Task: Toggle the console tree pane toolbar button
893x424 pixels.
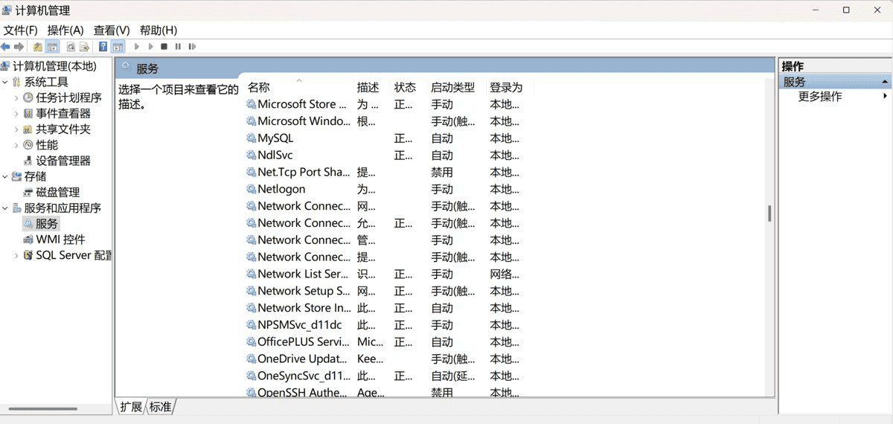Action: [x=52, y=47]
